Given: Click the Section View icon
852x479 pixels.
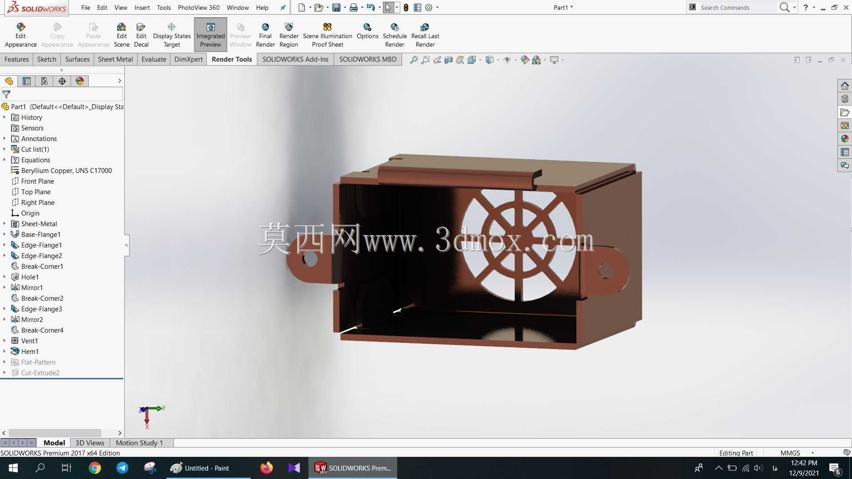Looking at the screenshot, I should coord(449,60).
